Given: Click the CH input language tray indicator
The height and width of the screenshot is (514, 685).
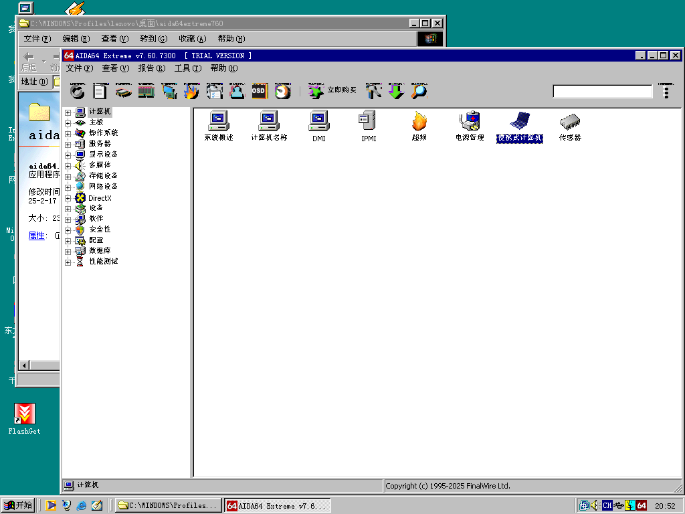Looking at the screenshot, I should [607, 506].
